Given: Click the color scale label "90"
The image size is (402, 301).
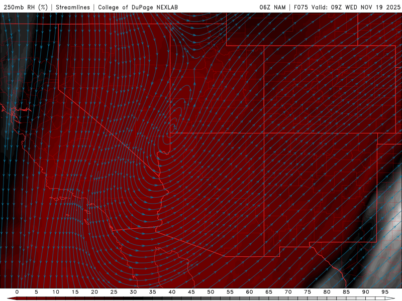Looking at the screenshot, I should (366, 292).
